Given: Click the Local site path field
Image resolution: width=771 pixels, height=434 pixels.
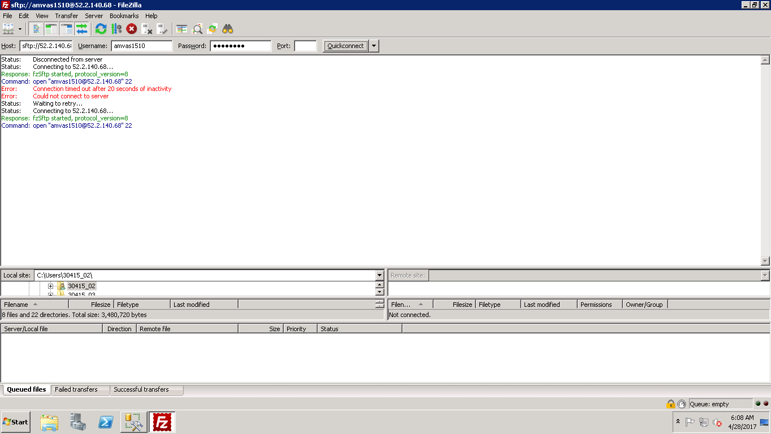Looking at the screenshot, I should (x=205, y=275).
